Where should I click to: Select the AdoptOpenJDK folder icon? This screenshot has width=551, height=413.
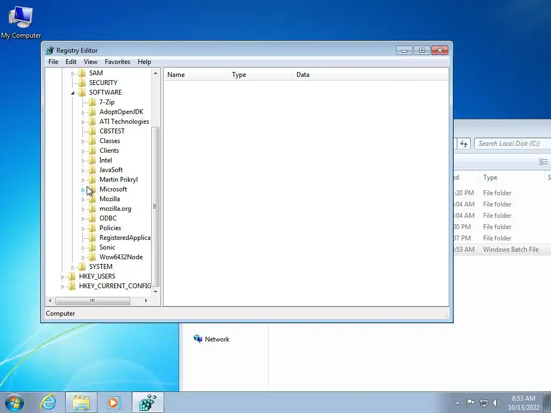[x=92, y=112]
